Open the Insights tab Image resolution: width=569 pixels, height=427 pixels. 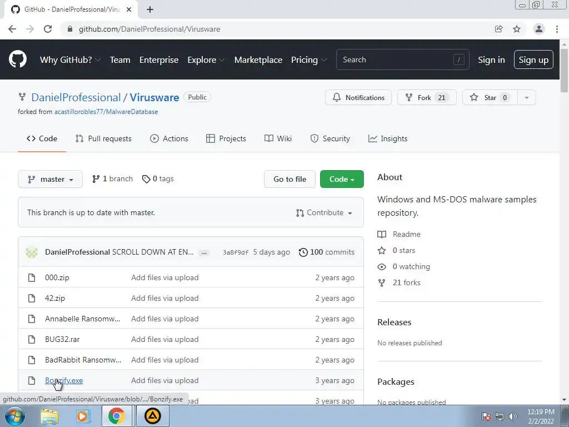(388, 138)
